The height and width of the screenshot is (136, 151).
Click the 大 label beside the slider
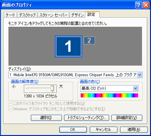click(61, 86)
